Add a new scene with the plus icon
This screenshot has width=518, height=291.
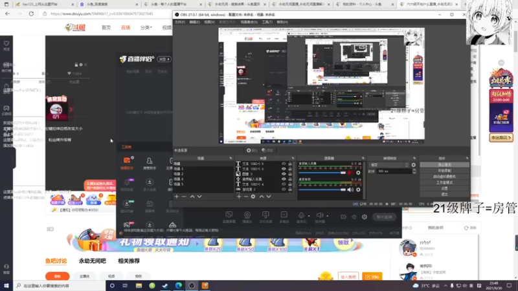click(x=176, y=197)
